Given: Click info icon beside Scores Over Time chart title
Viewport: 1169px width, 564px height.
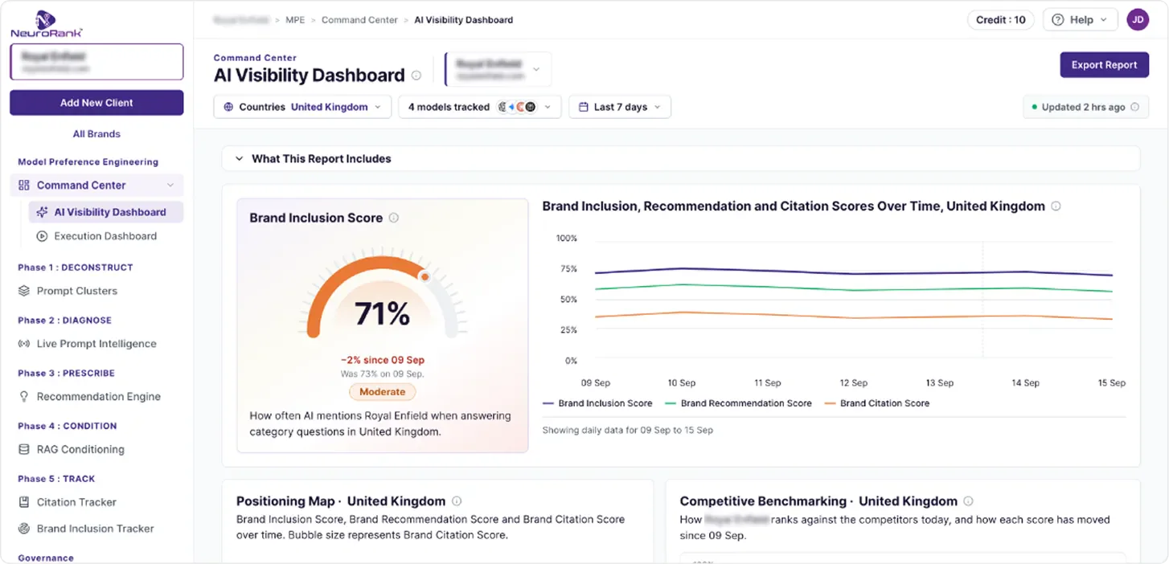Looking at the screenshot, I should [1056, 206].
